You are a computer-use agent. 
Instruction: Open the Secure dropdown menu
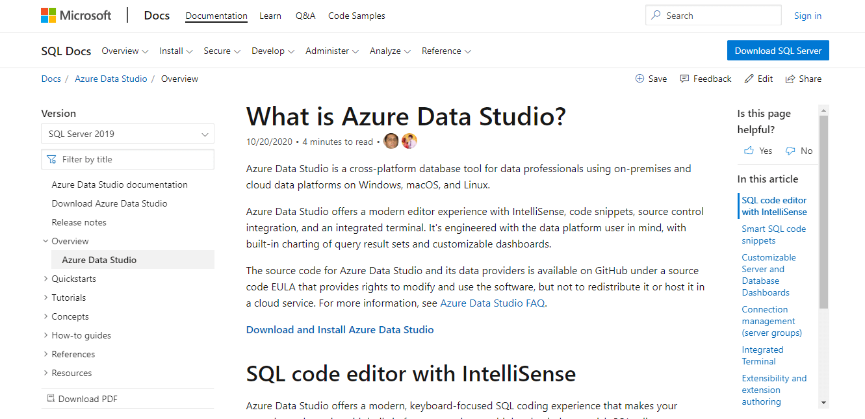(x=222, y=51)
